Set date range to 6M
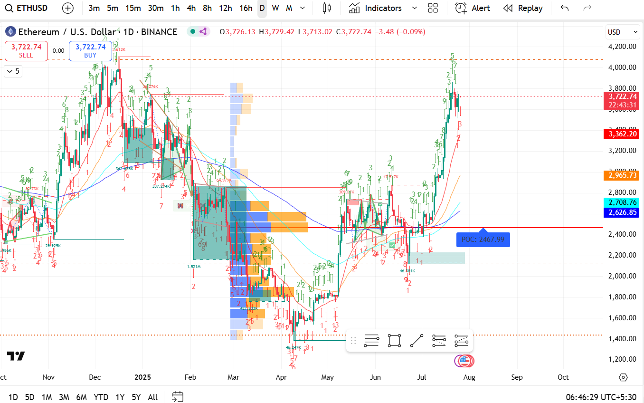 (81, 397)
